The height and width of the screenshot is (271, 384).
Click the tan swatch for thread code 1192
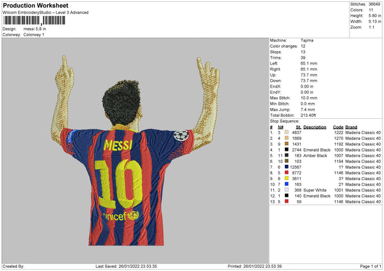[287, 144]
